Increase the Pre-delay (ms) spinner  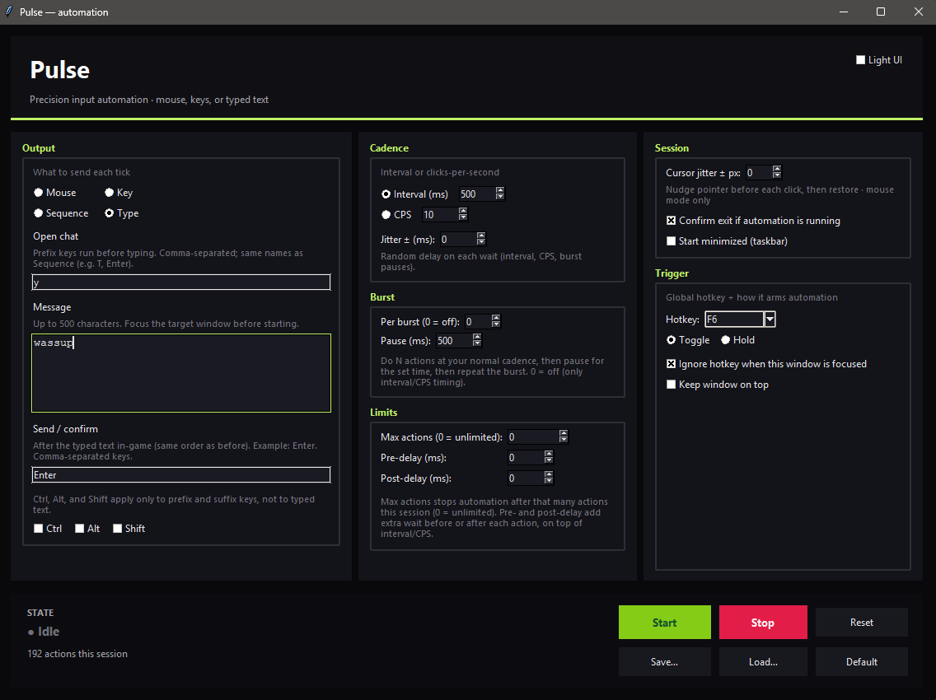[548, 454]
